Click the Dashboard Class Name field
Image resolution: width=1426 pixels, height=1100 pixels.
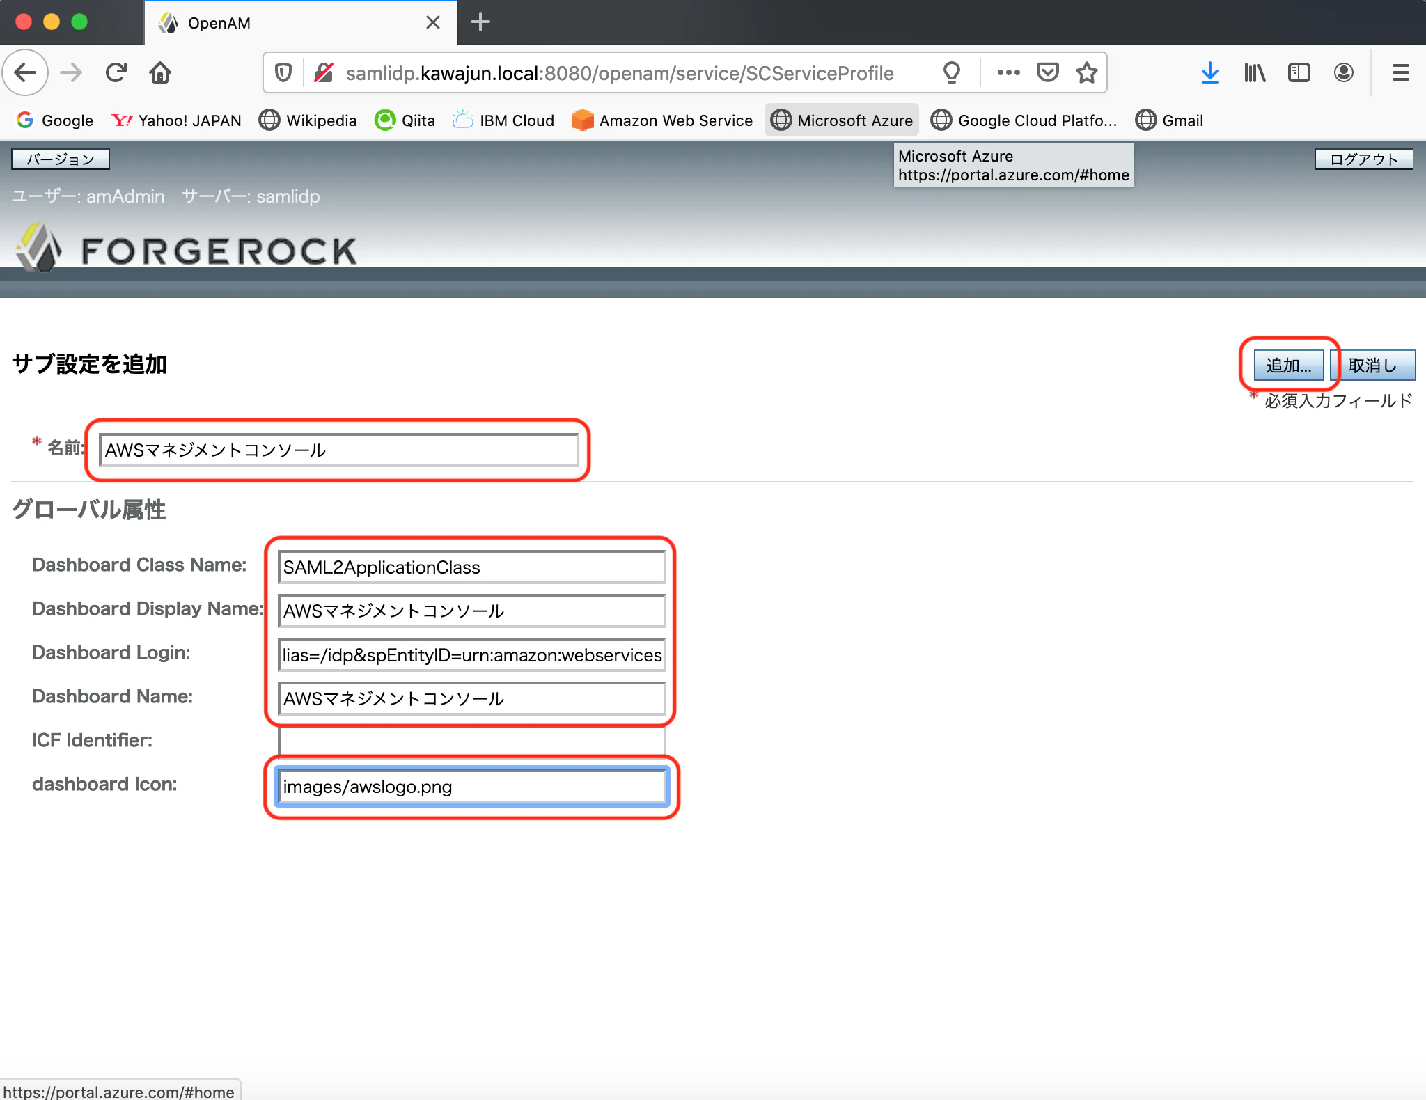click(x=471, y=567)
